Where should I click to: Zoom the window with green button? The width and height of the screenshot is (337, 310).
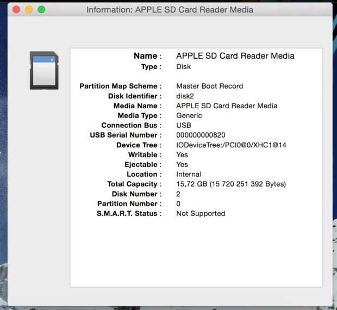pyautogui.click(x=41, y=10)
